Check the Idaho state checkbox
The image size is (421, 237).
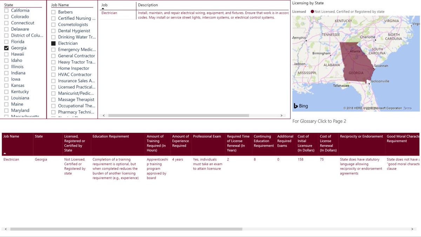pyautogui.click(x=6, y=61)
